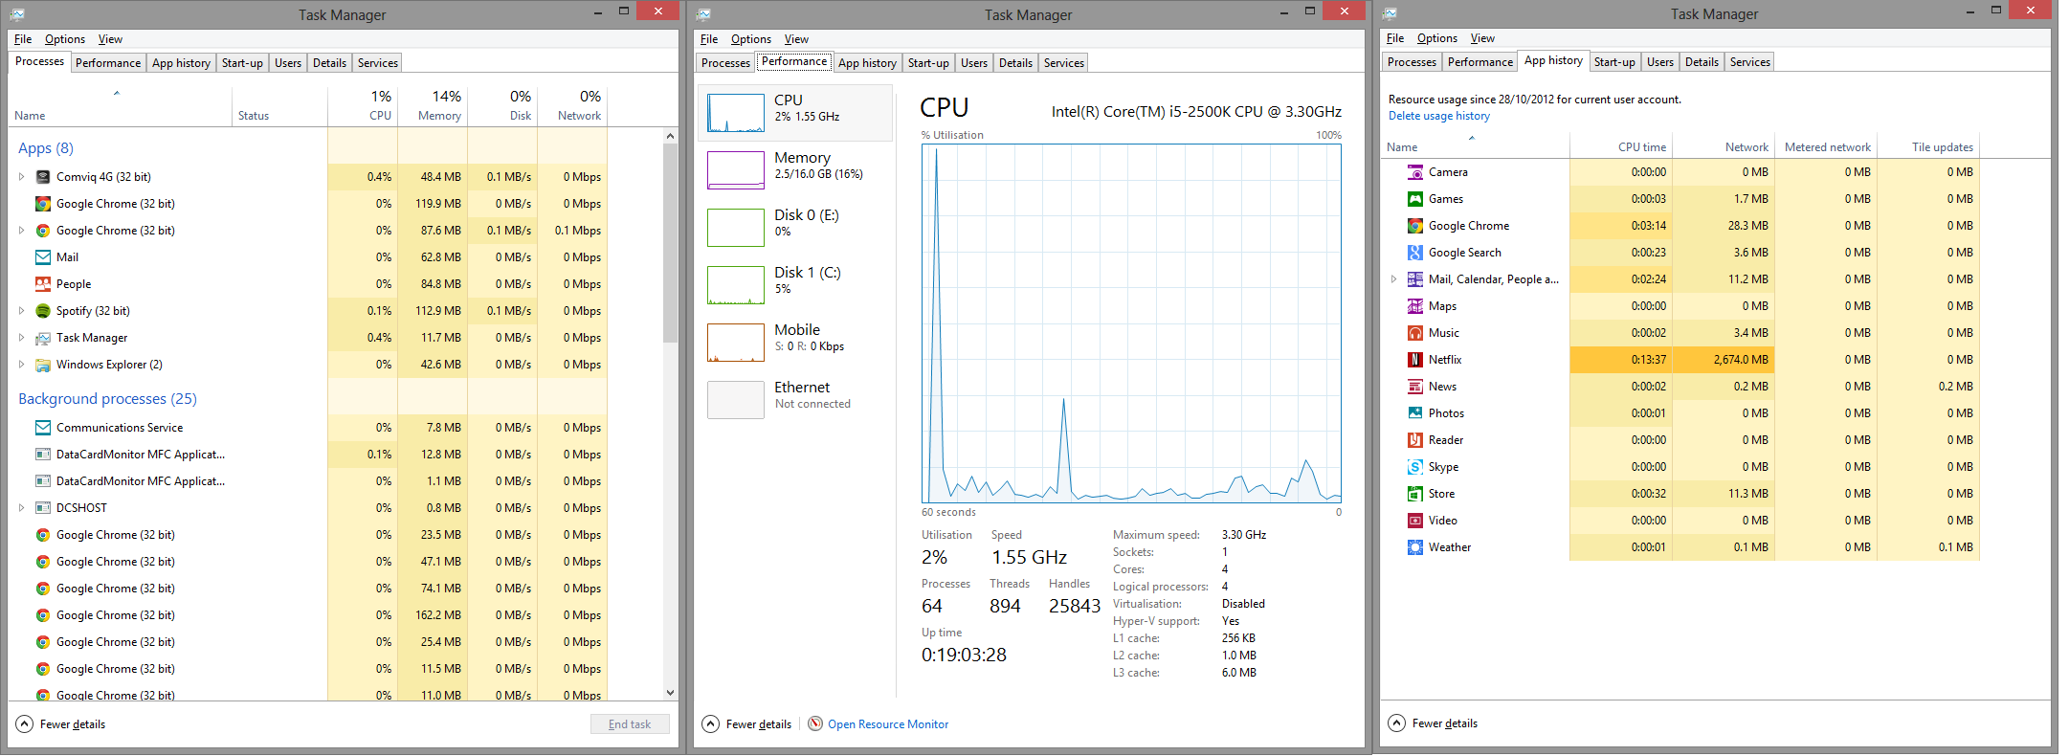Image resolution: width=2069 pixels, height=756 pixels.
Task: Click the Video app icon
Action: 1415,521
